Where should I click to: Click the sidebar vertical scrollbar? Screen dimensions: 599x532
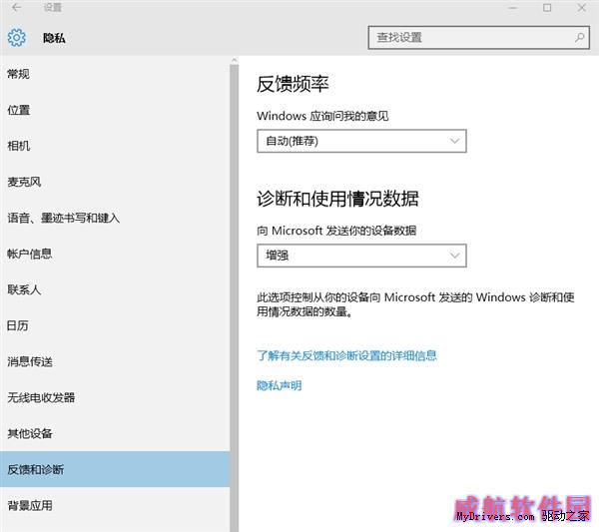[234, 297]
